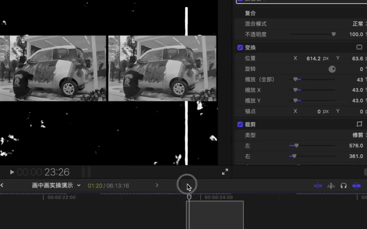
Task: Open the crop 类型 dropdown showing 修剪
Action: click(359, 135)
